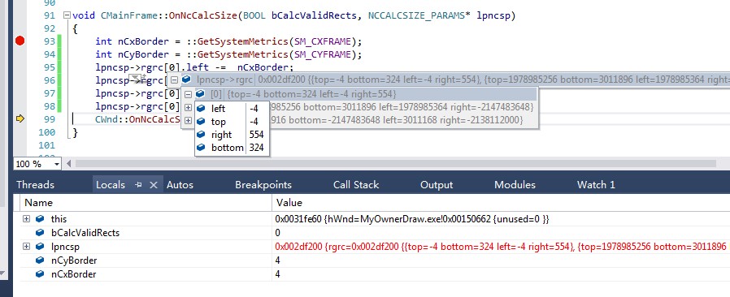Viewport: 730px width, 297px height.
Task: Collapse the lpncsp->rgrc datatip node
Action: [x=175, y=80]
